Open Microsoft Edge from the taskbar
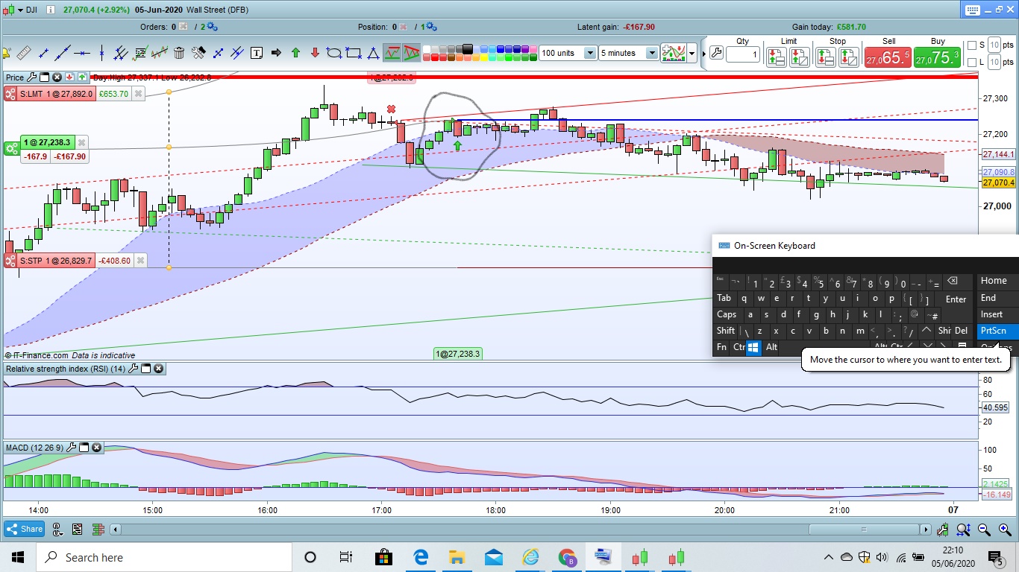Viewport: 1019px width, 572px height. click(420, 557)
